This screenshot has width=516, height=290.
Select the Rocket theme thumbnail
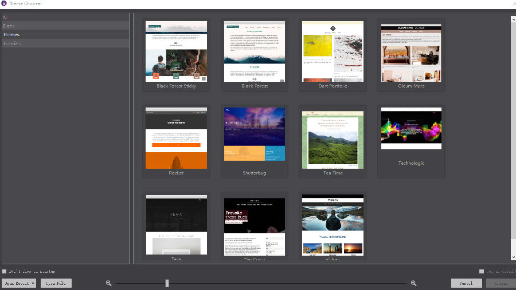(x=176, y=138)
